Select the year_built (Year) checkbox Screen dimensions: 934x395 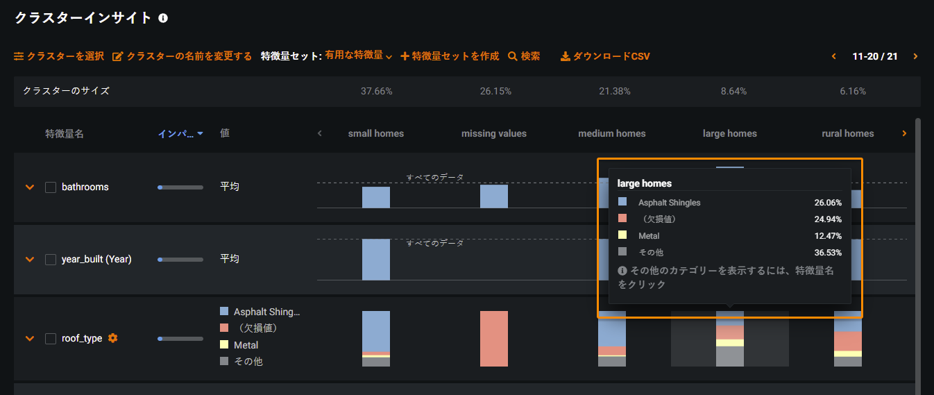pos(51,259)
